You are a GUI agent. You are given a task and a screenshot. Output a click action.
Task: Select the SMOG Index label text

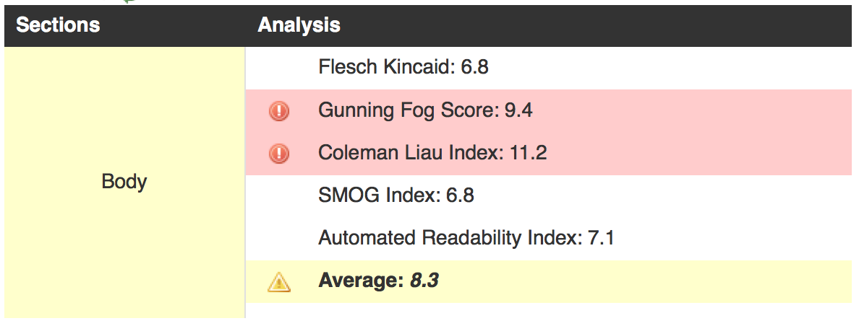coord(379,195)
